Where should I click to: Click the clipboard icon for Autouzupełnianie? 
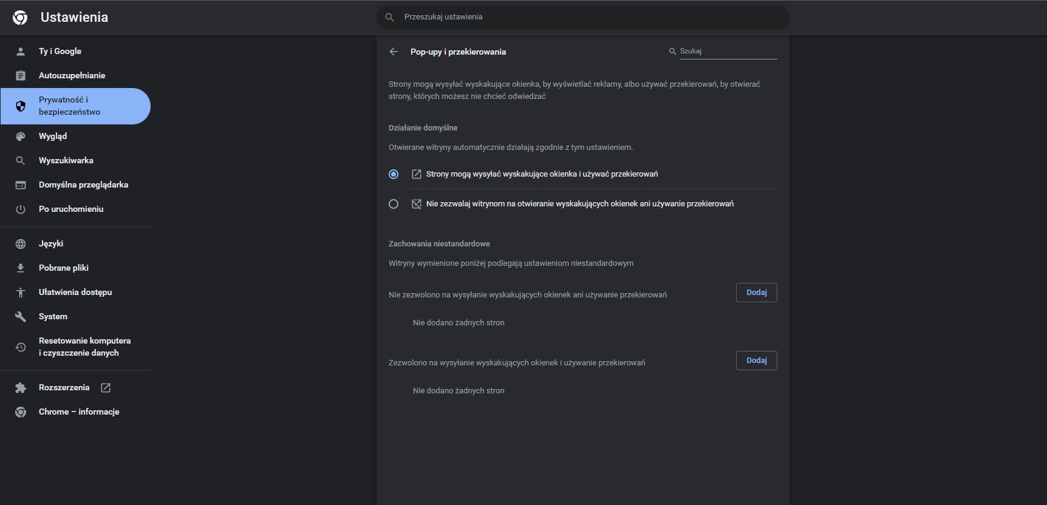[x=21, y=76]
